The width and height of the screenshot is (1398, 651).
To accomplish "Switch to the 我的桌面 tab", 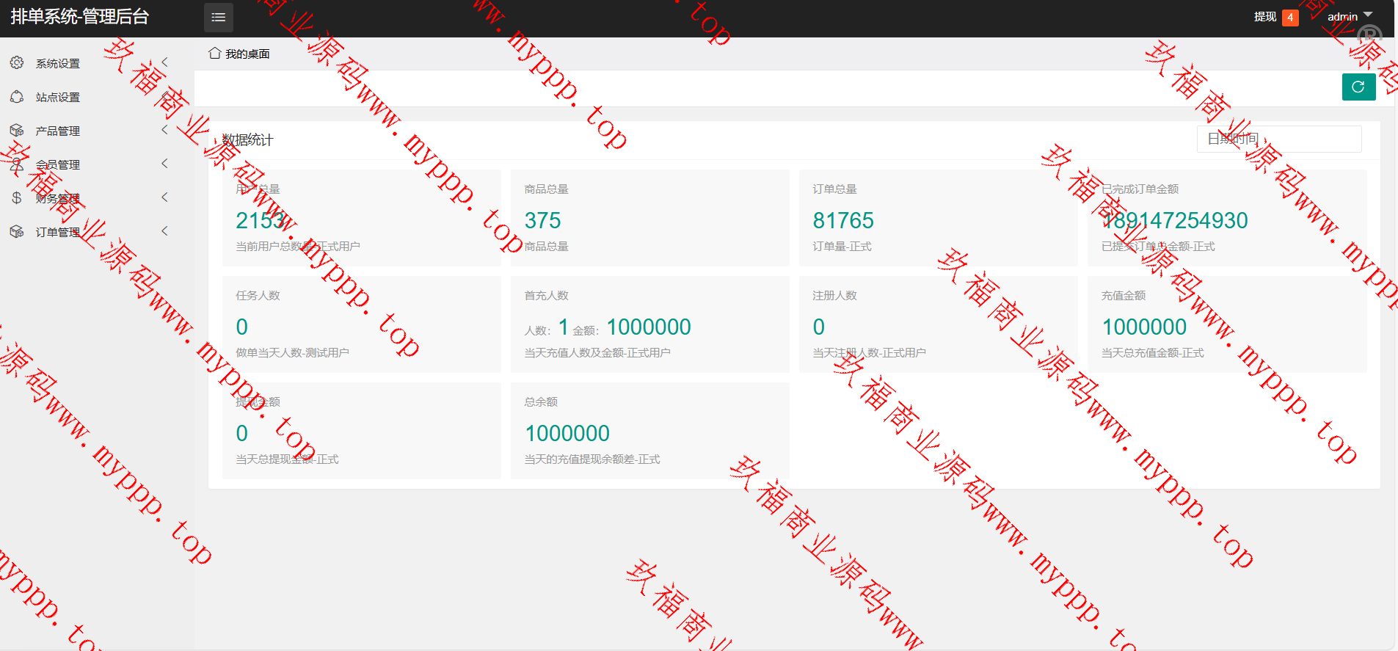I will pyautogui.click(x=247, y=54).
